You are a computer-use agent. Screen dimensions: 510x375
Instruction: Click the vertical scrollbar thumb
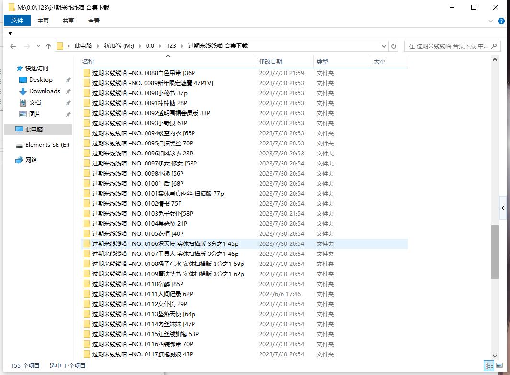[495, 251]
